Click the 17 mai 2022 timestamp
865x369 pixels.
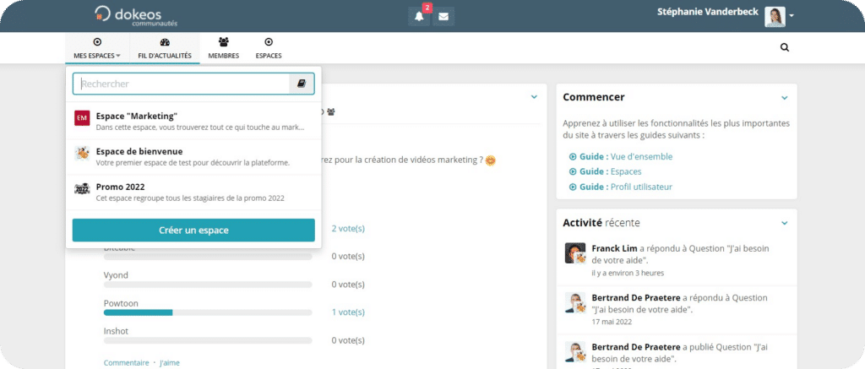(x=612, y=322)
